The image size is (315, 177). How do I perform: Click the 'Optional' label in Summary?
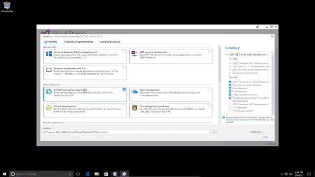point(233,77)
